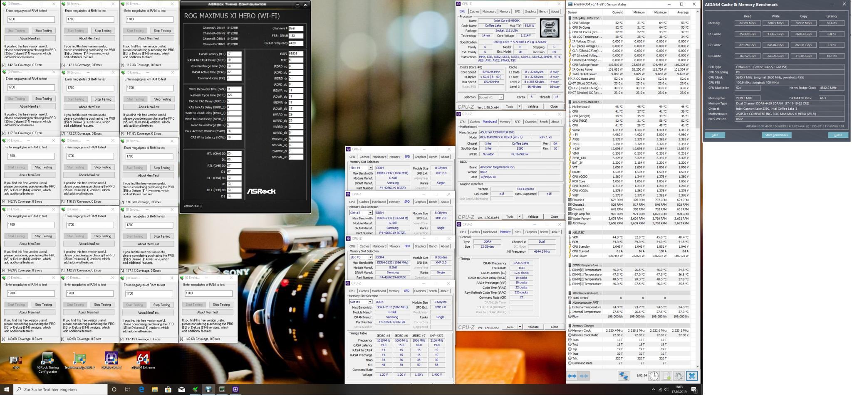The height and width of the screenshot is (396, 852).
Task: Open HWiNFO sensor settings gear icon
Action: (679, 376)
